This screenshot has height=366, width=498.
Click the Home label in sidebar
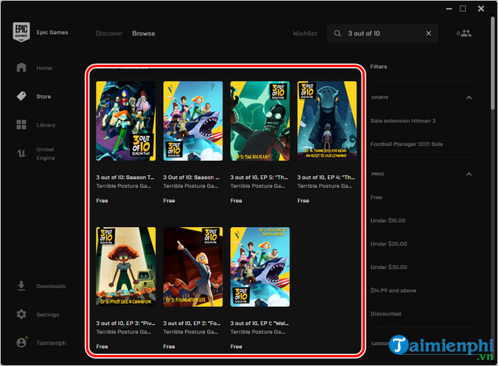pos(44,68)
